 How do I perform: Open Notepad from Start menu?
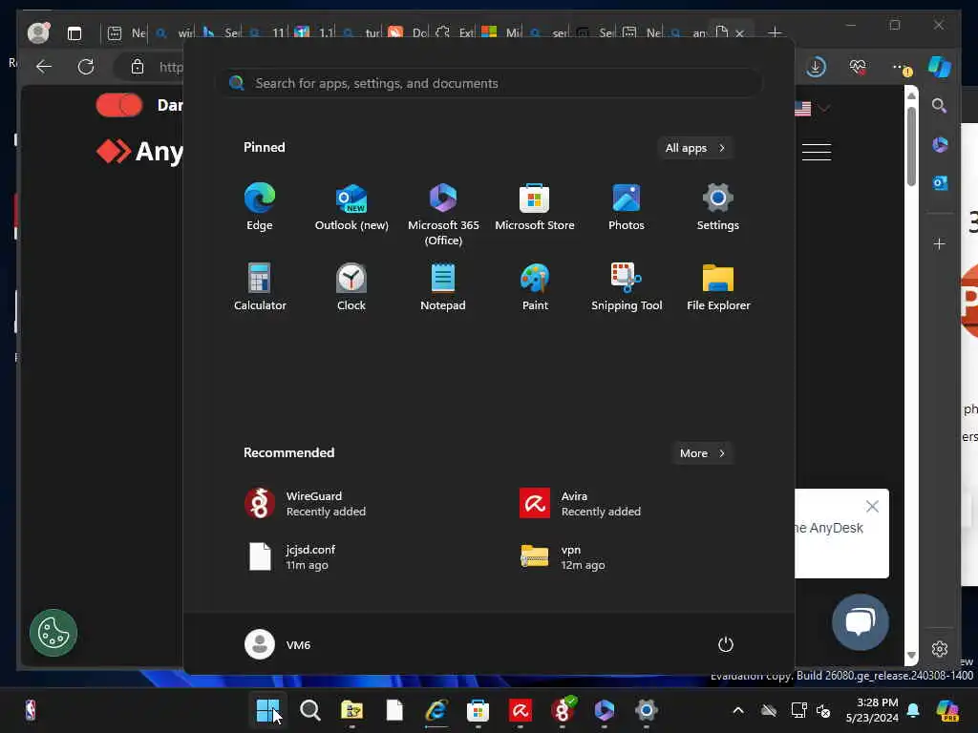coord(443,286)
